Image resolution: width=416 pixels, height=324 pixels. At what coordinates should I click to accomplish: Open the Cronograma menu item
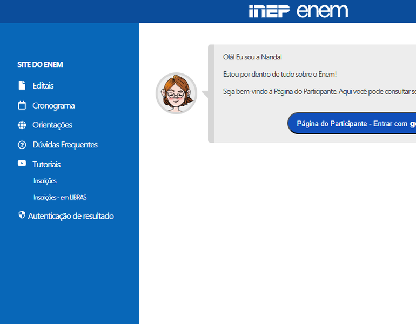pyautogui.click(x=53, y=105)
